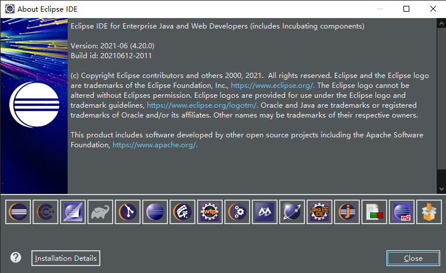
Task: Open Installation Details
Action: 66,258
